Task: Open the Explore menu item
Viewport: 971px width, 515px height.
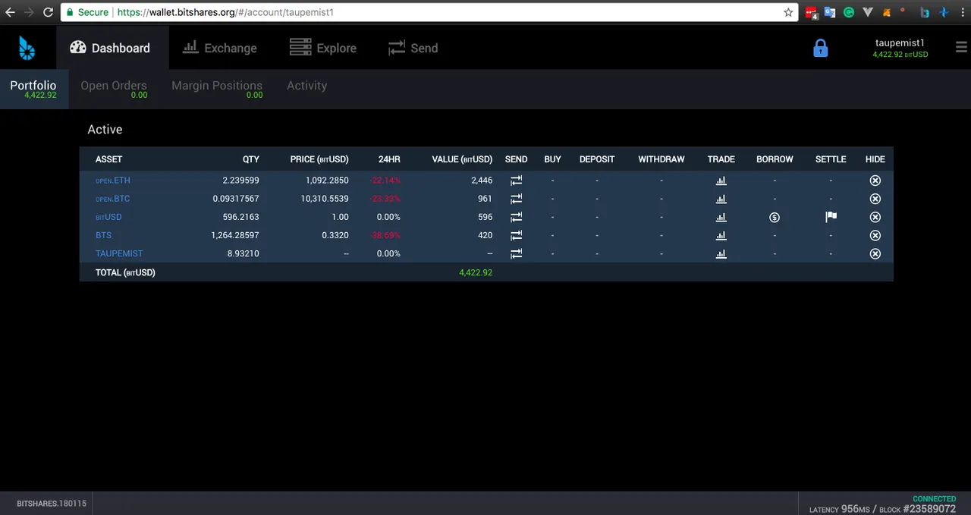Action: [x=323, y=48]
